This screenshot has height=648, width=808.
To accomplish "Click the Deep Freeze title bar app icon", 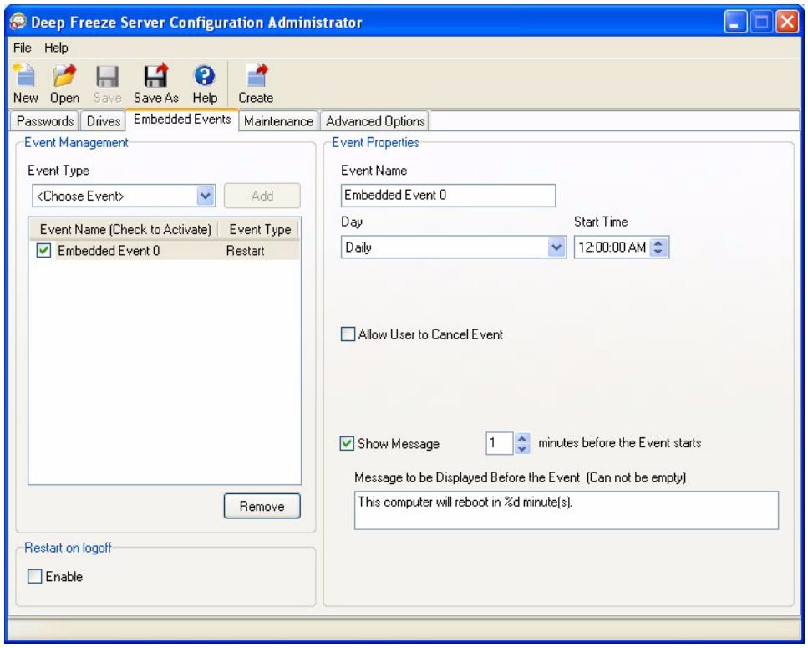I will click(x=18, y=23).
